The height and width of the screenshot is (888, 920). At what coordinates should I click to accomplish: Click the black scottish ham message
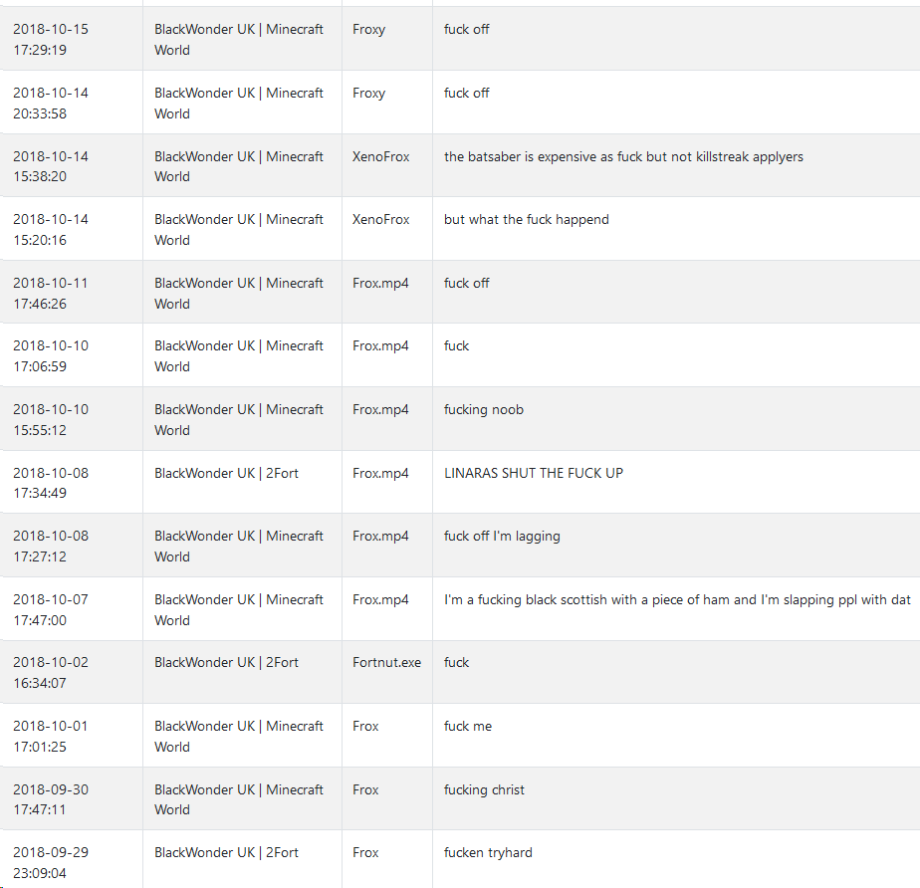[x=677, y=599]
